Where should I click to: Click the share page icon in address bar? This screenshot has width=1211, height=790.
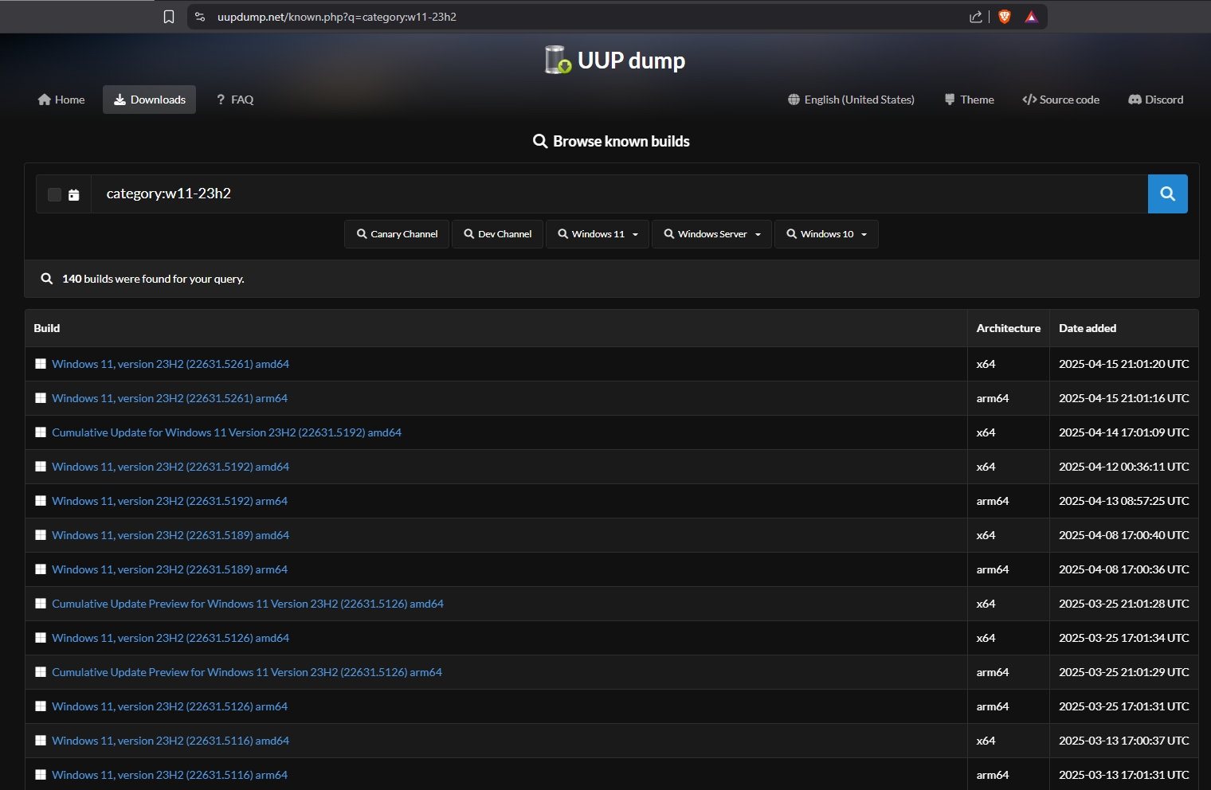click(x=975, y=17)
